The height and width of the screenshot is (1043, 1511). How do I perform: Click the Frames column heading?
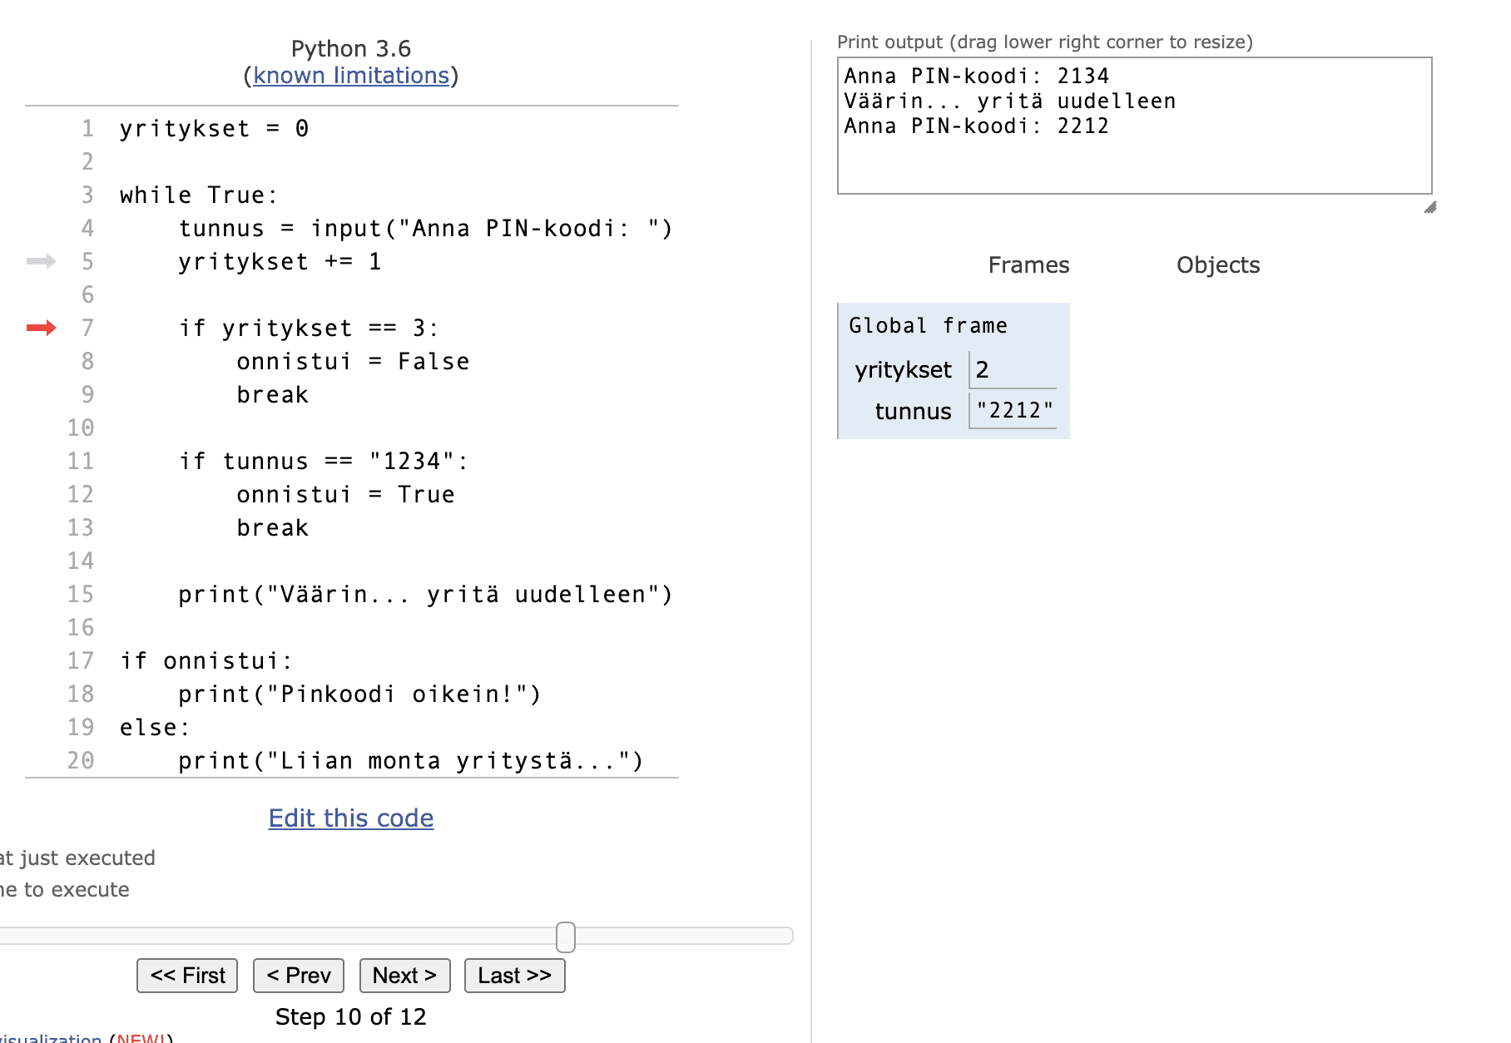(1028, 265)
